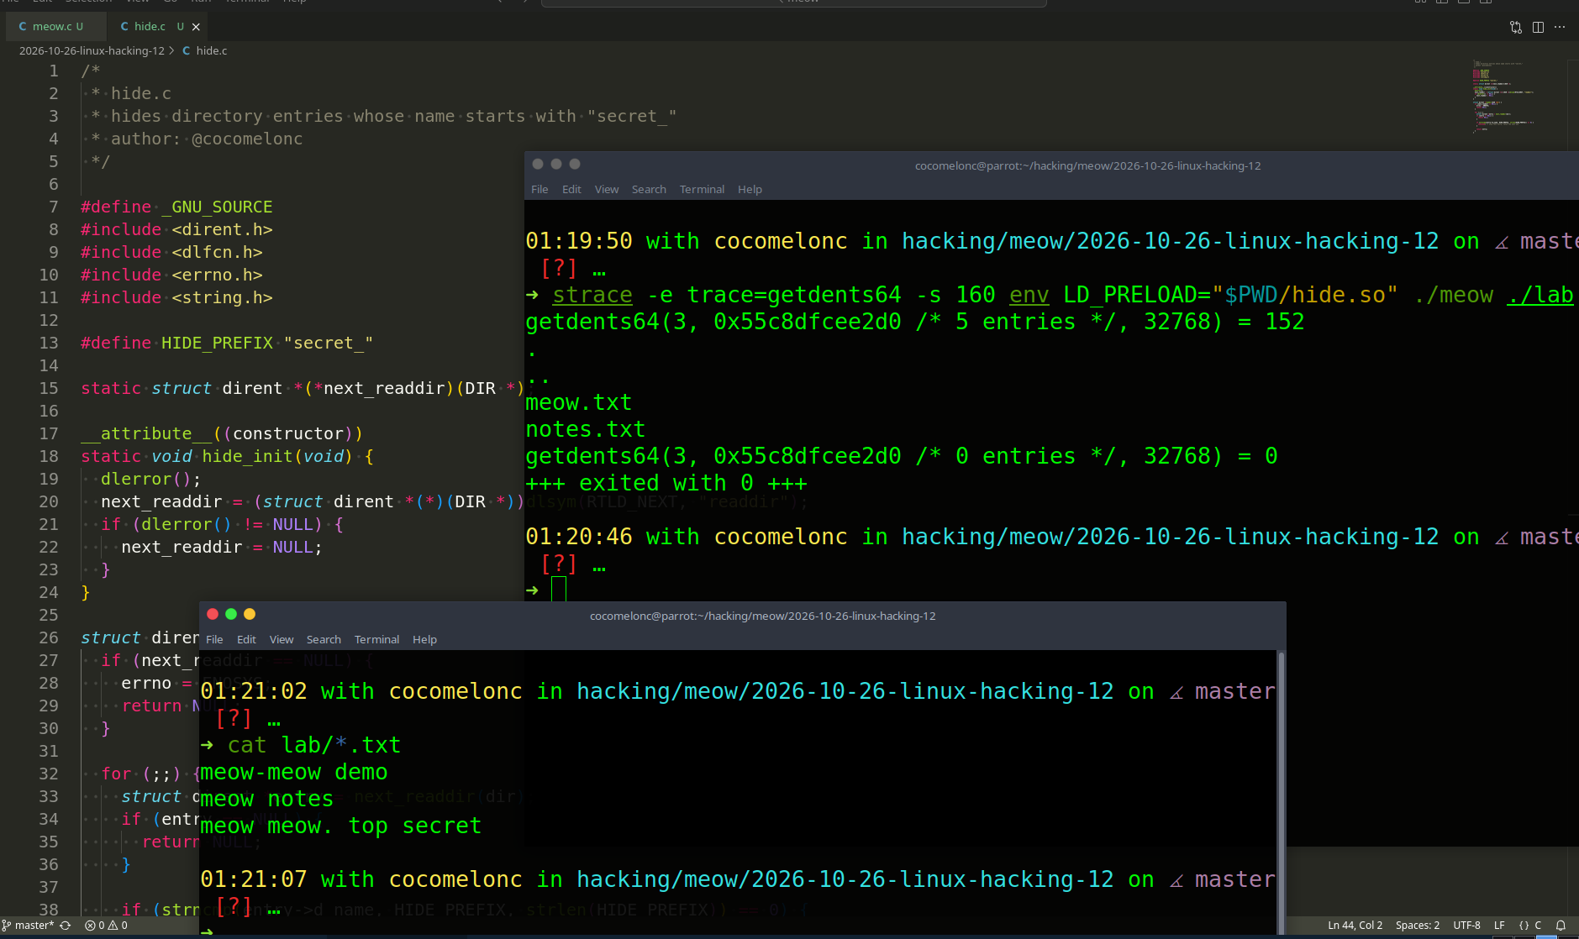
Task: Change indentation via Spaces: 2
Action: (x=1417, y=925)
